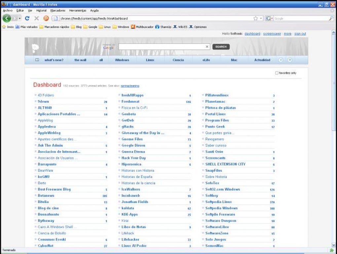Image resolution: width=337 pixels, height=254 pixels.
Task: Open the Multibuscador bookmark
Action: 142,27
